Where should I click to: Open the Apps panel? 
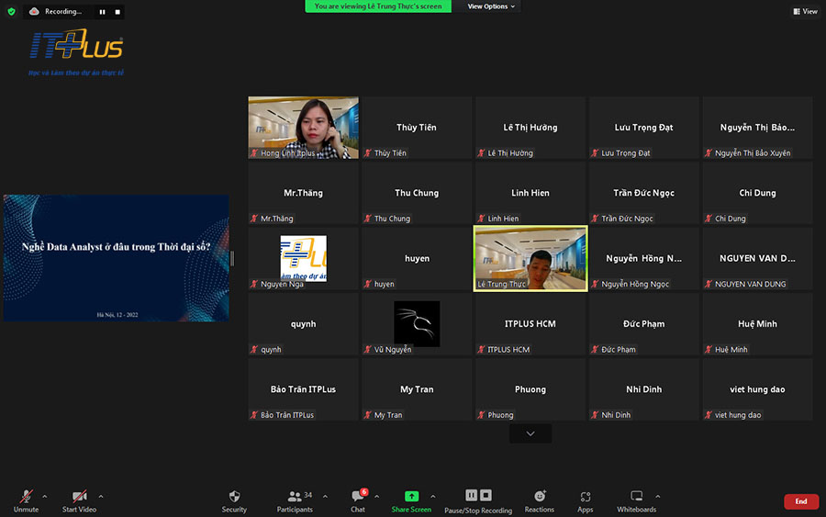pyautogui.click(x=585, y=497)
